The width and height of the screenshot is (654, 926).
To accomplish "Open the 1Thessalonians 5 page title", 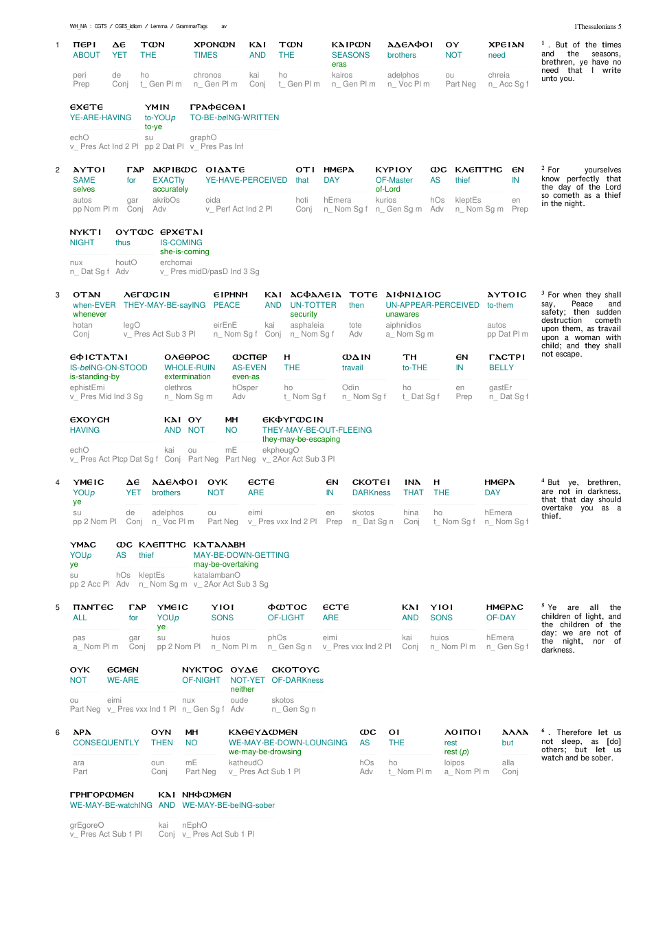I will coord(598,27).
